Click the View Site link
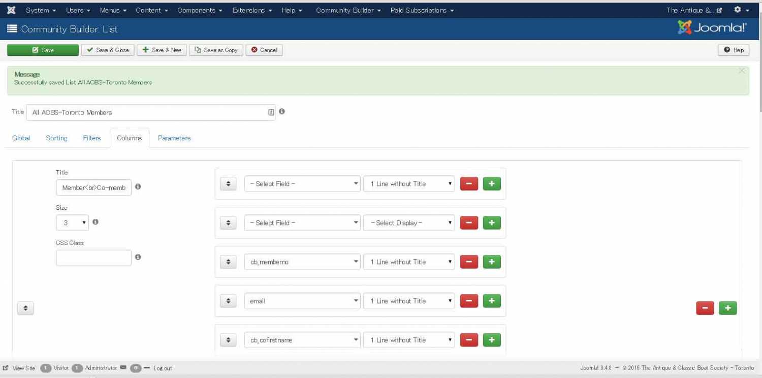The height and width of the screenshot is (378, 762). pyautogui.click(x=20, y=368)
